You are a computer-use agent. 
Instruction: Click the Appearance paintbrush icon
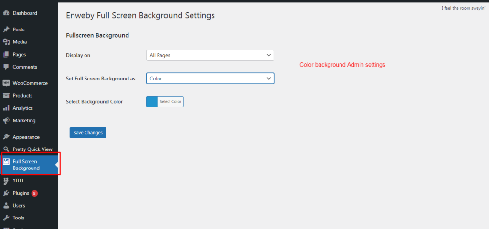tap(6, 137)
